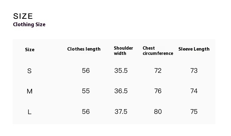
Task: Click the Clothing Size subtitle
Action: pyautogui.click(x=29, y=24)
